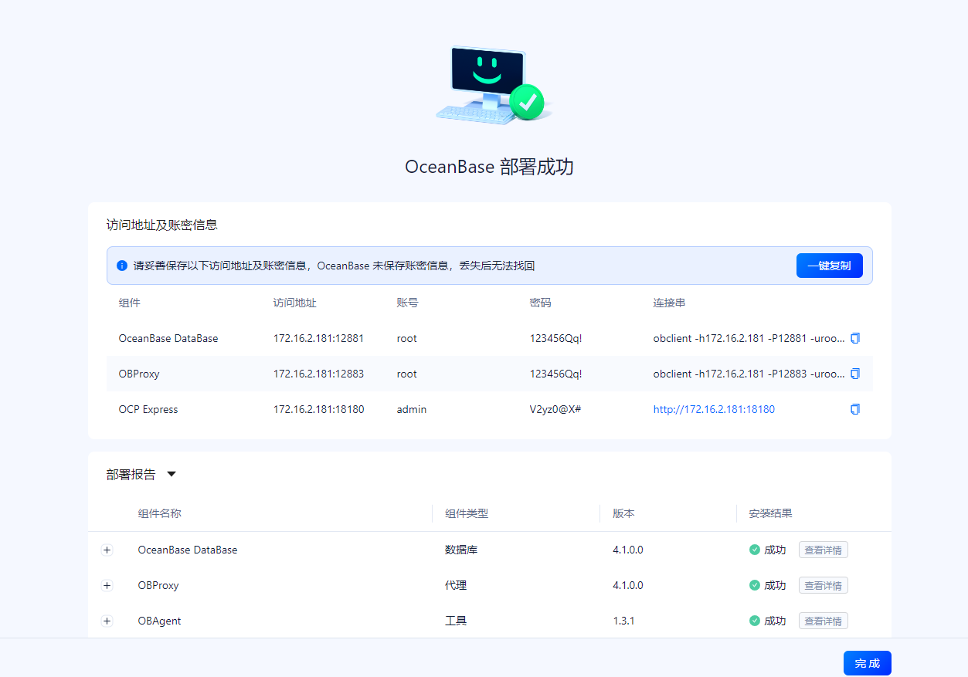Click the 组件类型 column header
This screenshot has width=968, height=677.
(467, 513)
